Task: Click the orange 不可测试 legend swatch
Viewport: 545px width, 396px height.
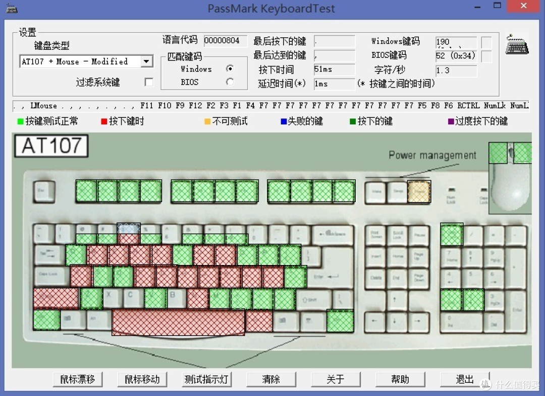Action: coord(207,121)
